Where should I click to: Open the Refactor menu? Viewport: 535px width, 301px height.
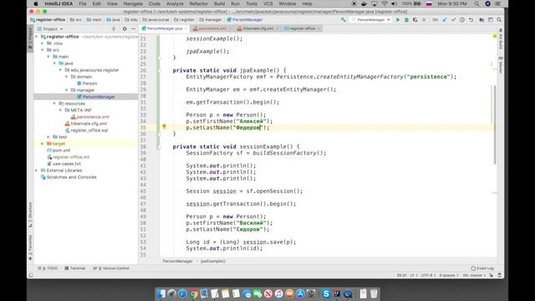199,3
